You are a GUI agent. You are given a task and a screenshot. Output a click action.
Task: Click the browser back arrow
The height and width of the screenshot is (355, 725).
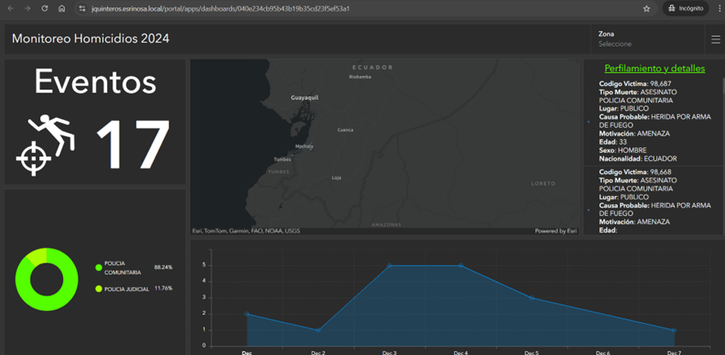point(10,8)
